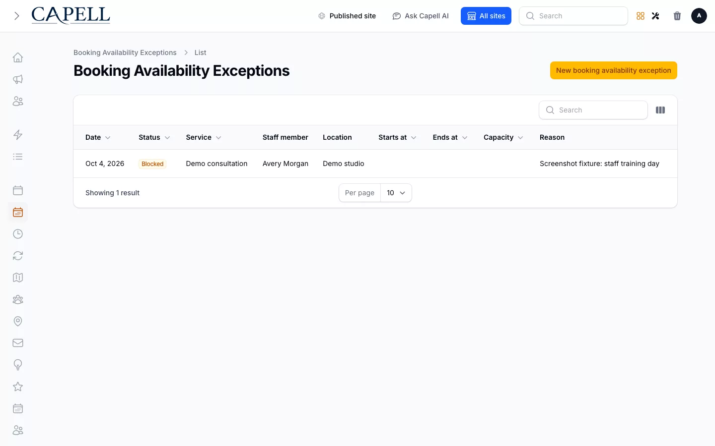The height and width of the screenshot is (446, 715).
Task: Click New booking availability exception button
Action: [x=614, y=70]
